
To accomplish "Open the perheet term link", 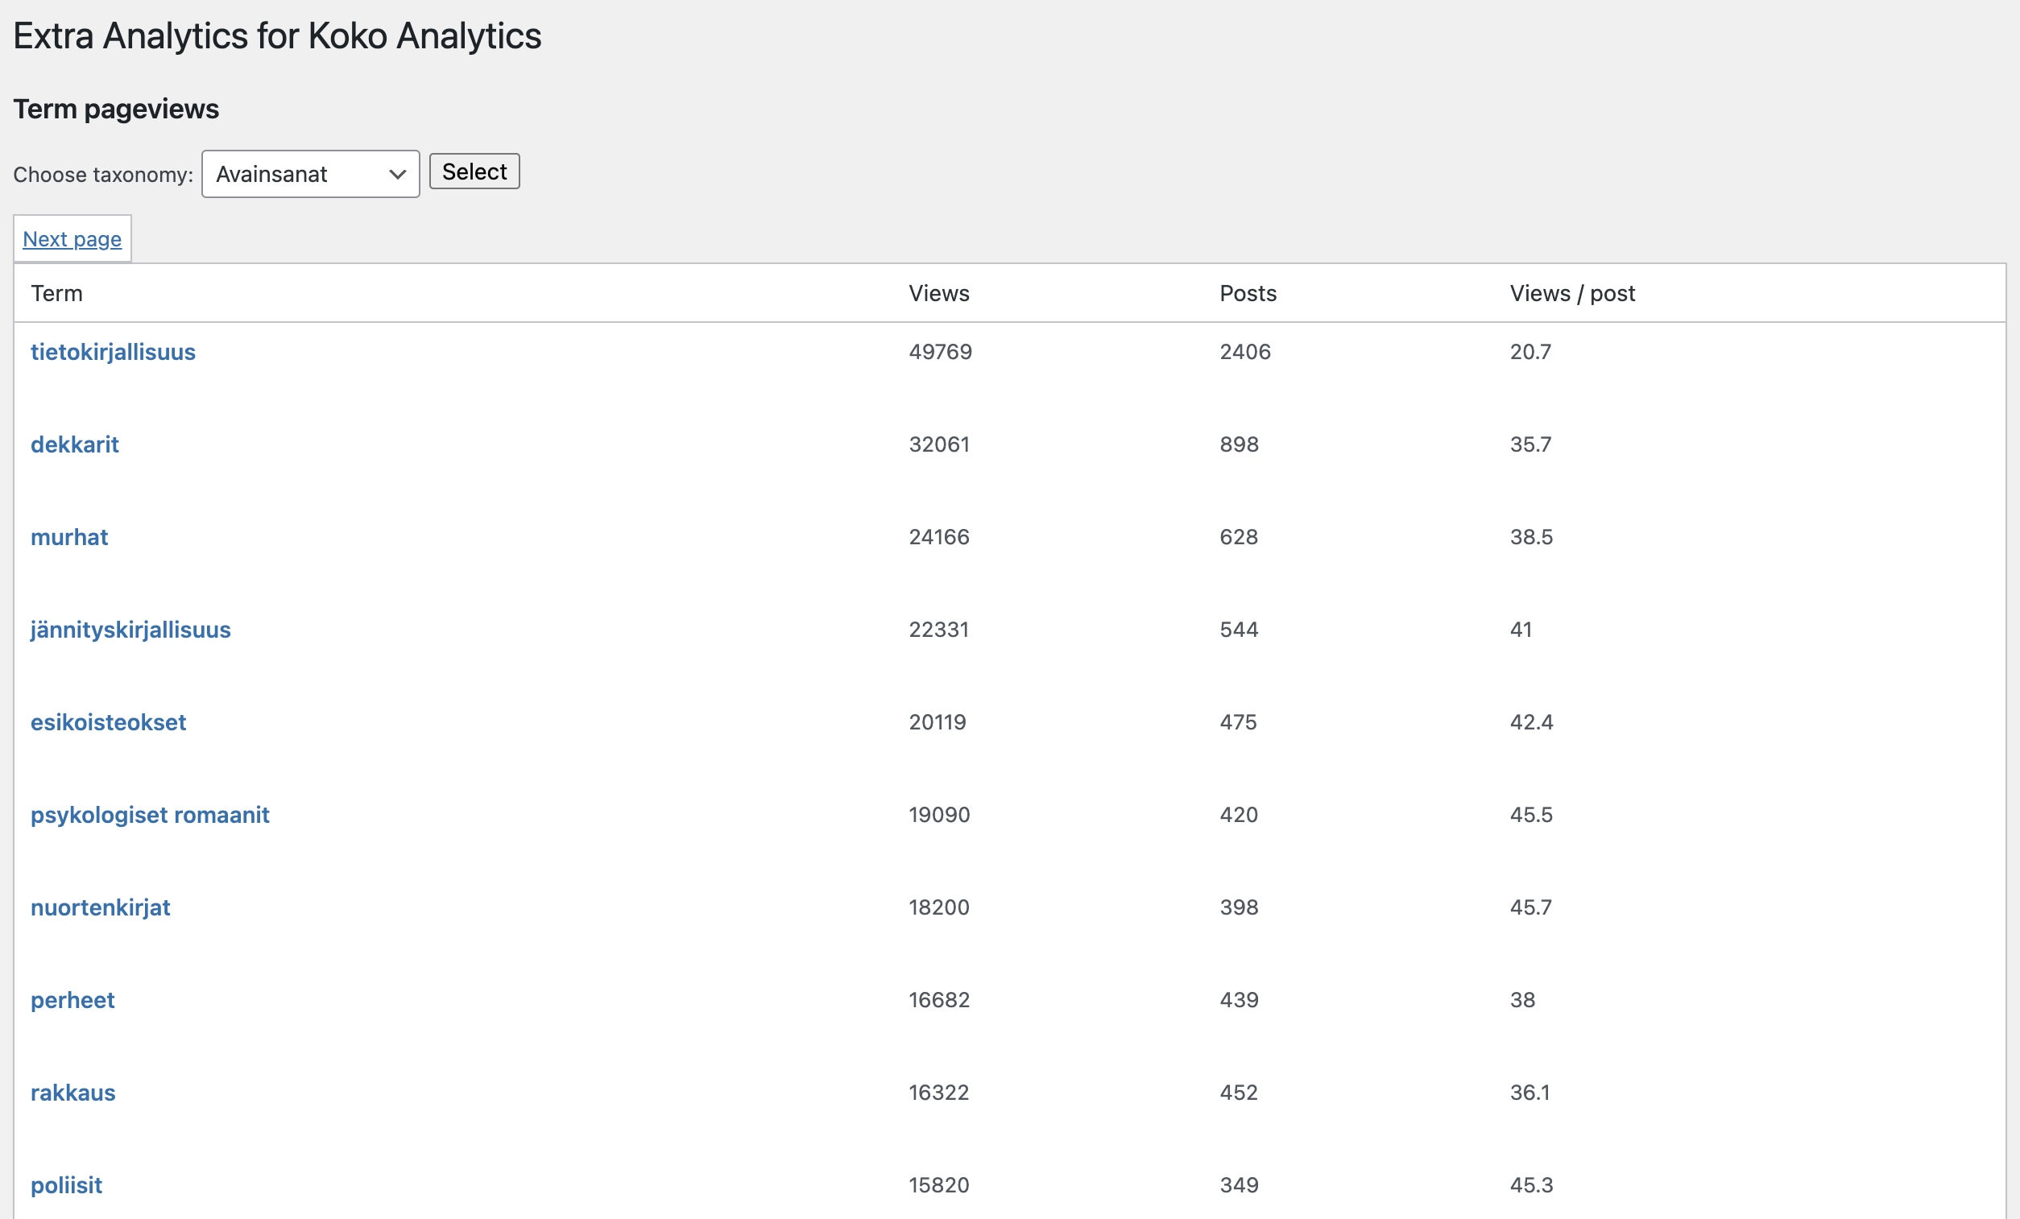I will (x=73, y=1000).
